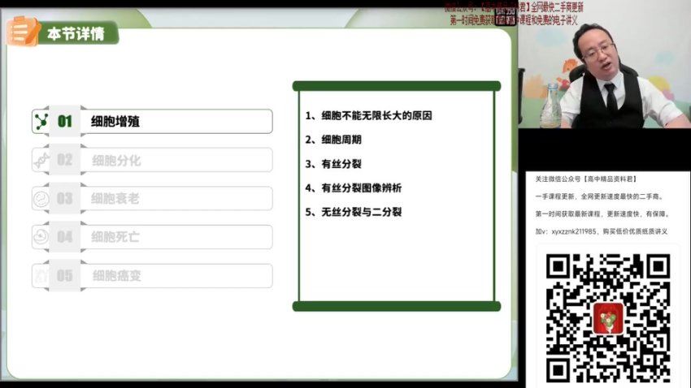Click the line 第一时间获取最新课程，更新速度快，有保障。
The height and width of the screenshot is (388, 691).
(602, 213)
